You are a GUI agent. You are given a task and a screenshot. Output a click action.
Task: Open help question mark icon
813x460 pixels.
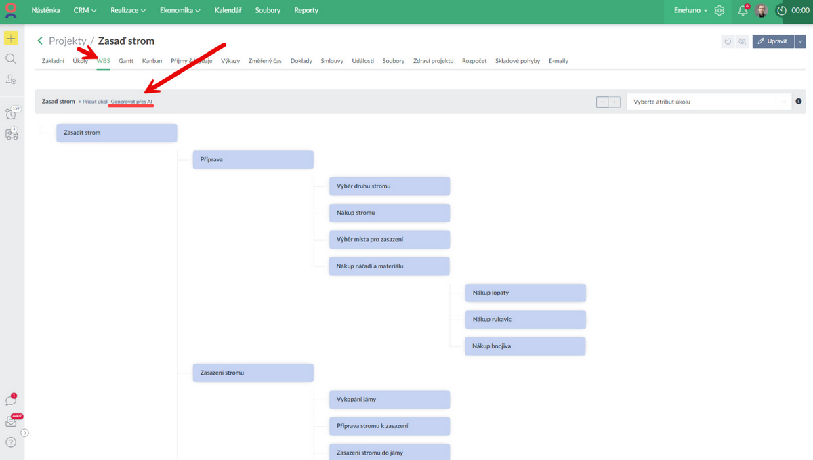11,442
